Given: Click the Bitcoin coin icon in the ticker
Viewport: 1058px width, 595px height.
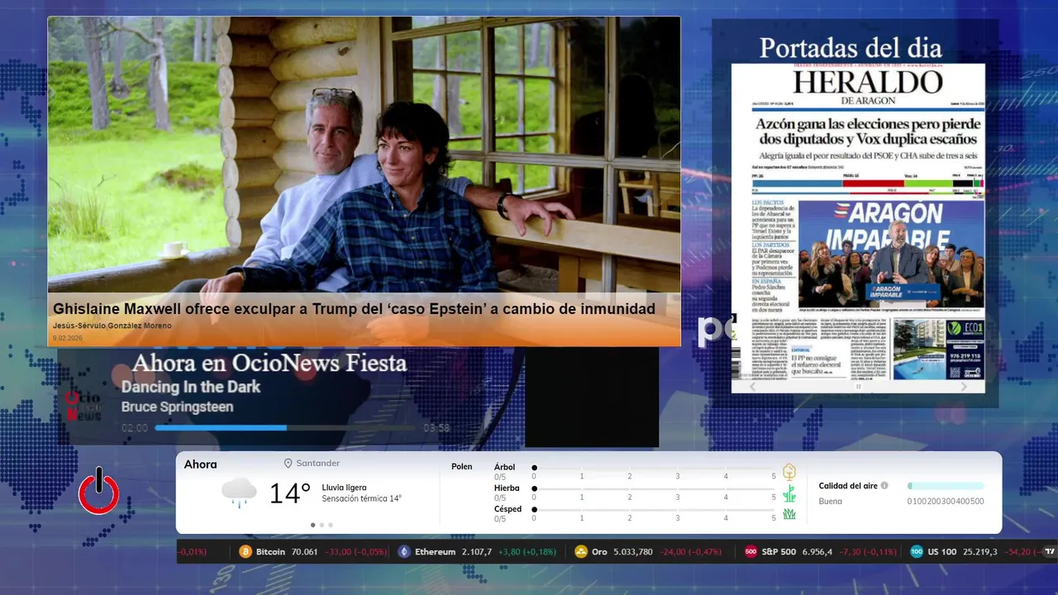Looking at the screenshot, I should point(245,551).
